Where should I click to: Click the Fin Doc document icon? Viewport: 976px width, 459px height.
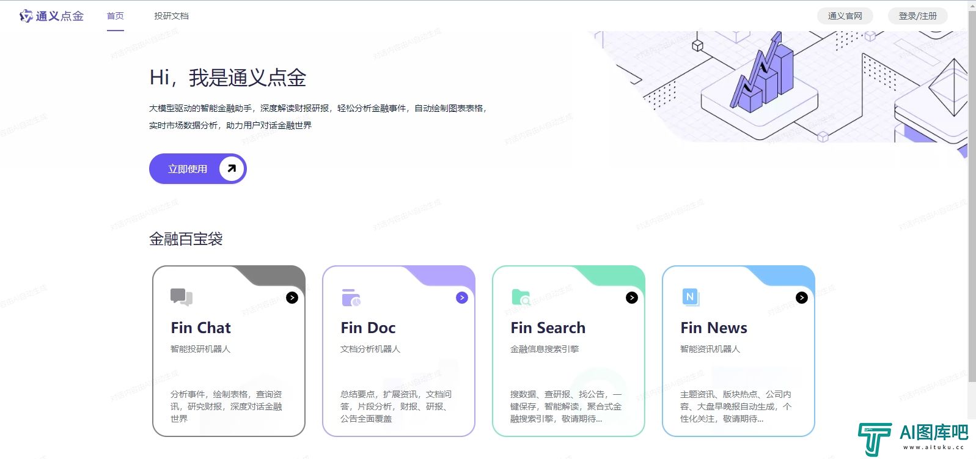(351, 298)
